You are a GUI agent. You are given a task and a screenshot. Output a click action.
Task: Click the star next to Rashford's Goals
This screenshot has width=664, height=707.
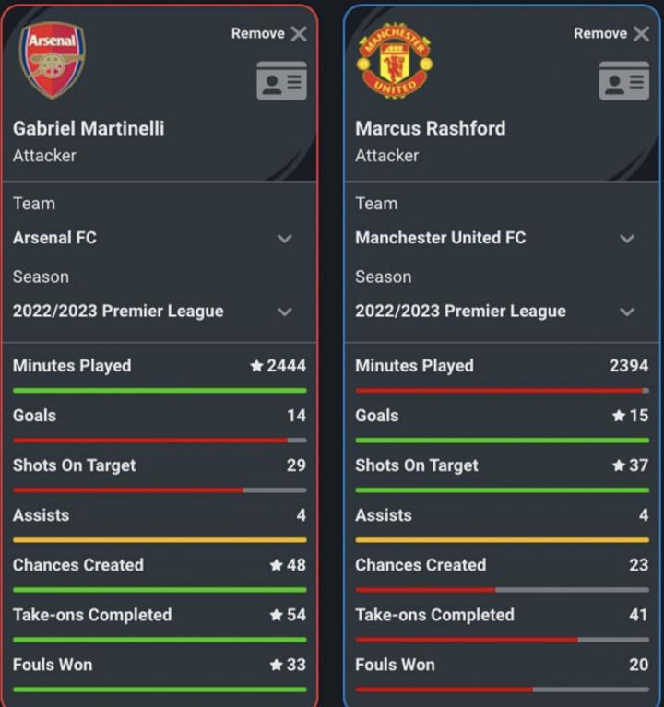619,416
